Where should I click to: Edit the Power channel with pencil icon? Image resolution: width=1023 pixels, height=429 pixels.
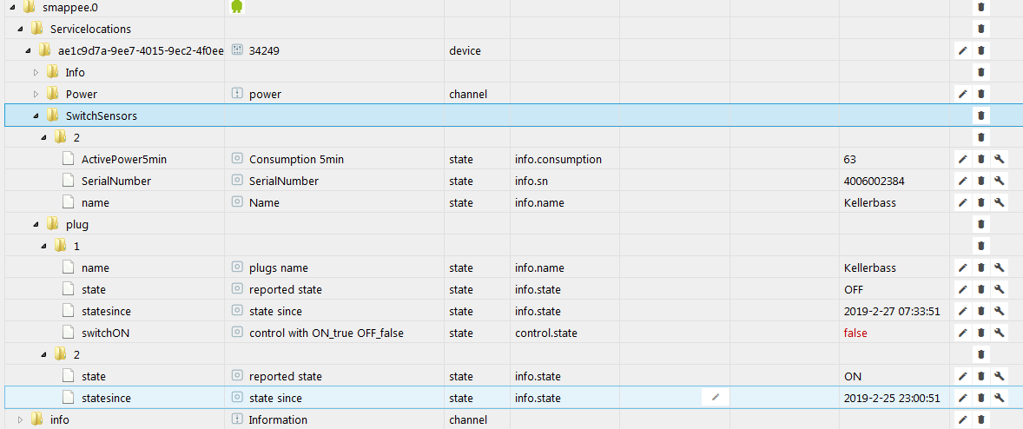[x=962, y=94]
